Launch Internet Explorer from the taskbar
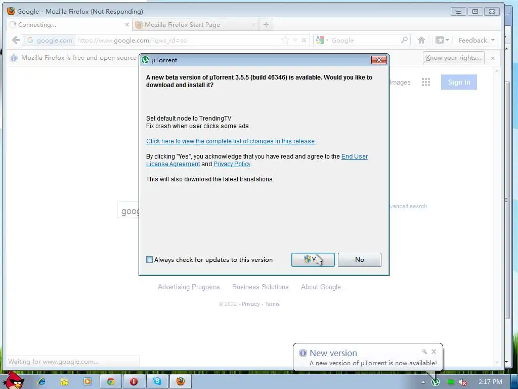 click(x=41, y=381)
